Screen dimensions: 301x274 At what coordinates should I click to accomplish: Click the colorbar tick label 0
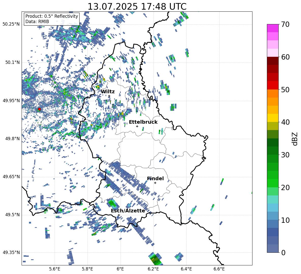tap(283, 252)
